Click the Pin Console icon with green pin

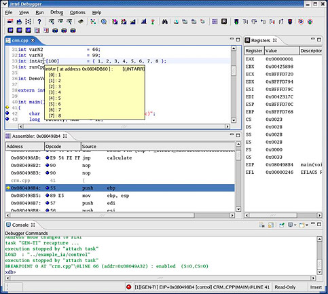[x=282, y=225]
